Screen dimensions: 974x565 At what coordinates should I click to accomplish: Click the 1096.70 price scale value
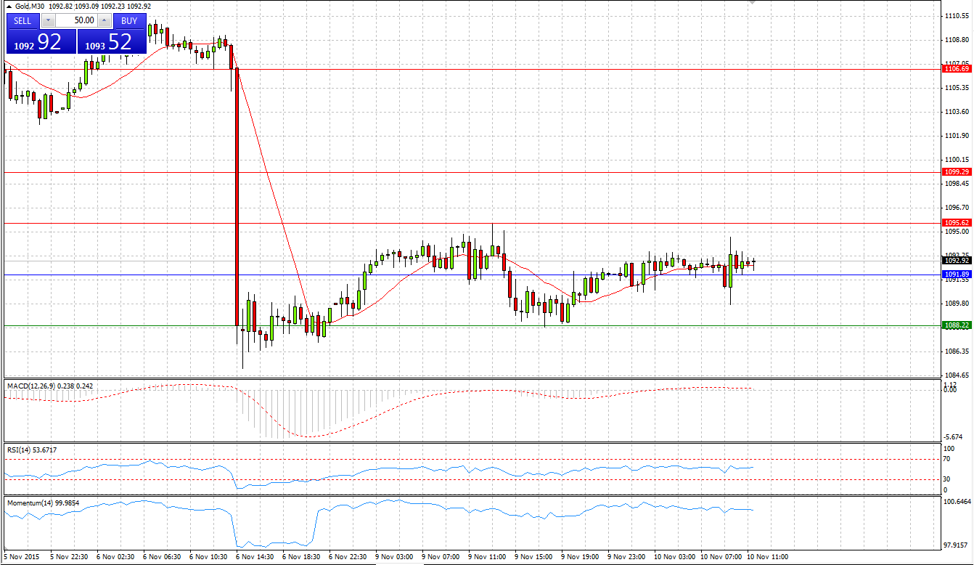pos(958,208)
